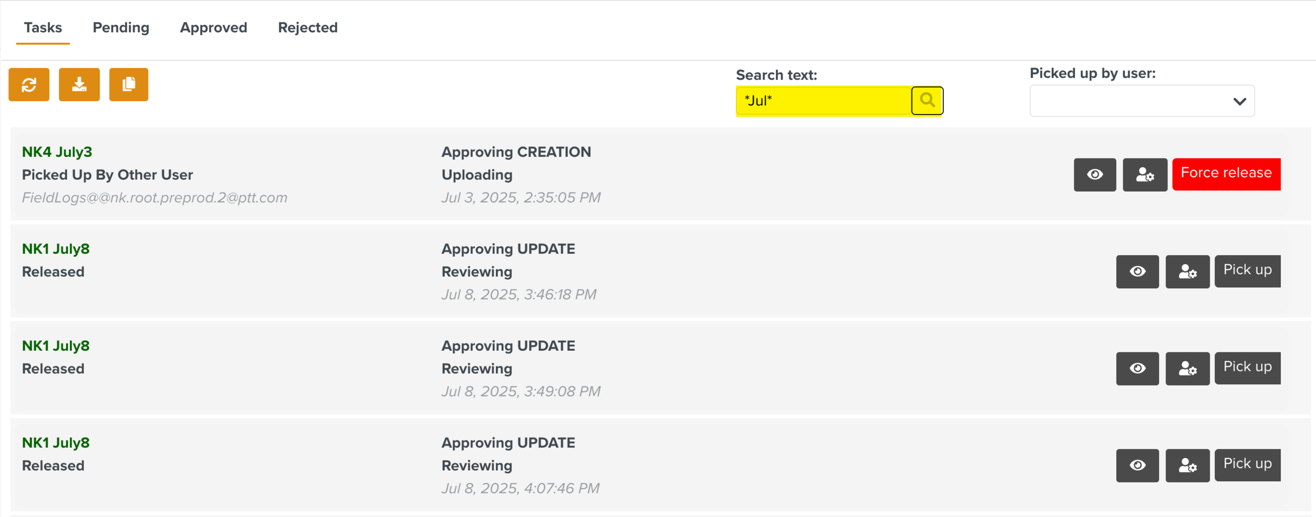Switch to the Pending tab
The height and width of the screenshot is (517, 1316).
pos(121,28)
